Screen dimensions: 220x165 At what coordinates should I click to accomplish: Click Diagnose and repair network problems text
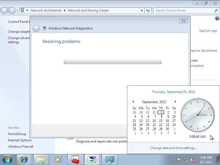[x=102, y=141]
